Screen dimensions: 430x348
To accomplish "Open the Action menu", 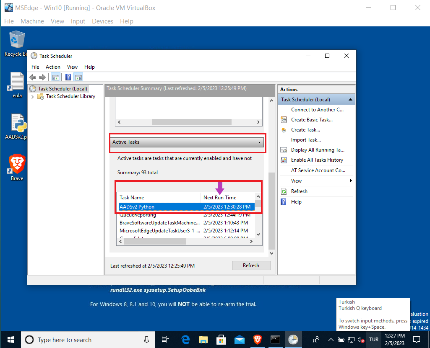I will 53,67.
